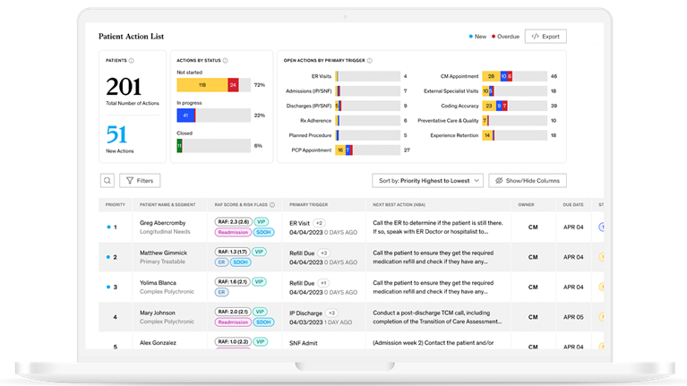This screenshot has height=386, width=687.
Task: Export the patient action list
Action: point(545,37)
